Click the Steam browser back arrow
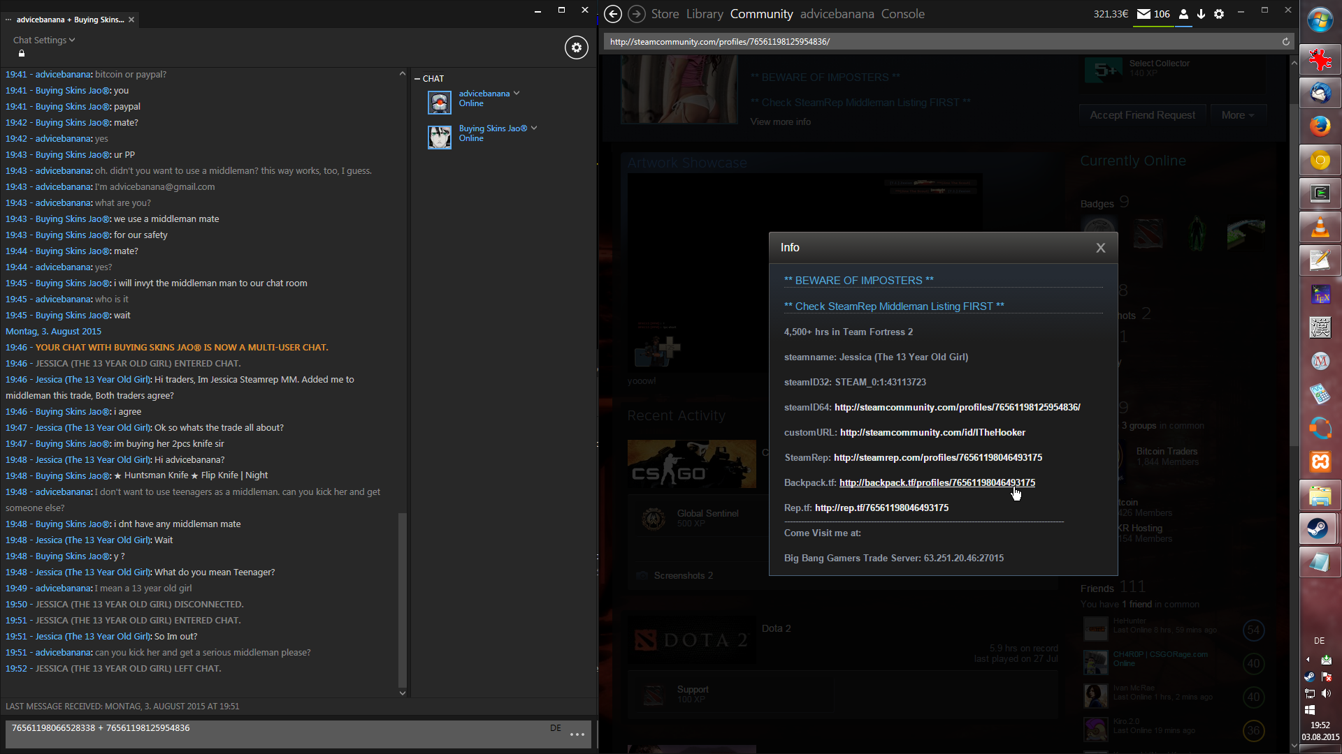The height and width of the screenshot is (754, 1342). (x=613, y=14)
